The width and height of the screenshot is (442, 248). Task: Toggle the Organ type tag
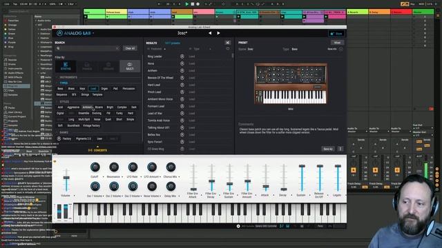point(104,89)
